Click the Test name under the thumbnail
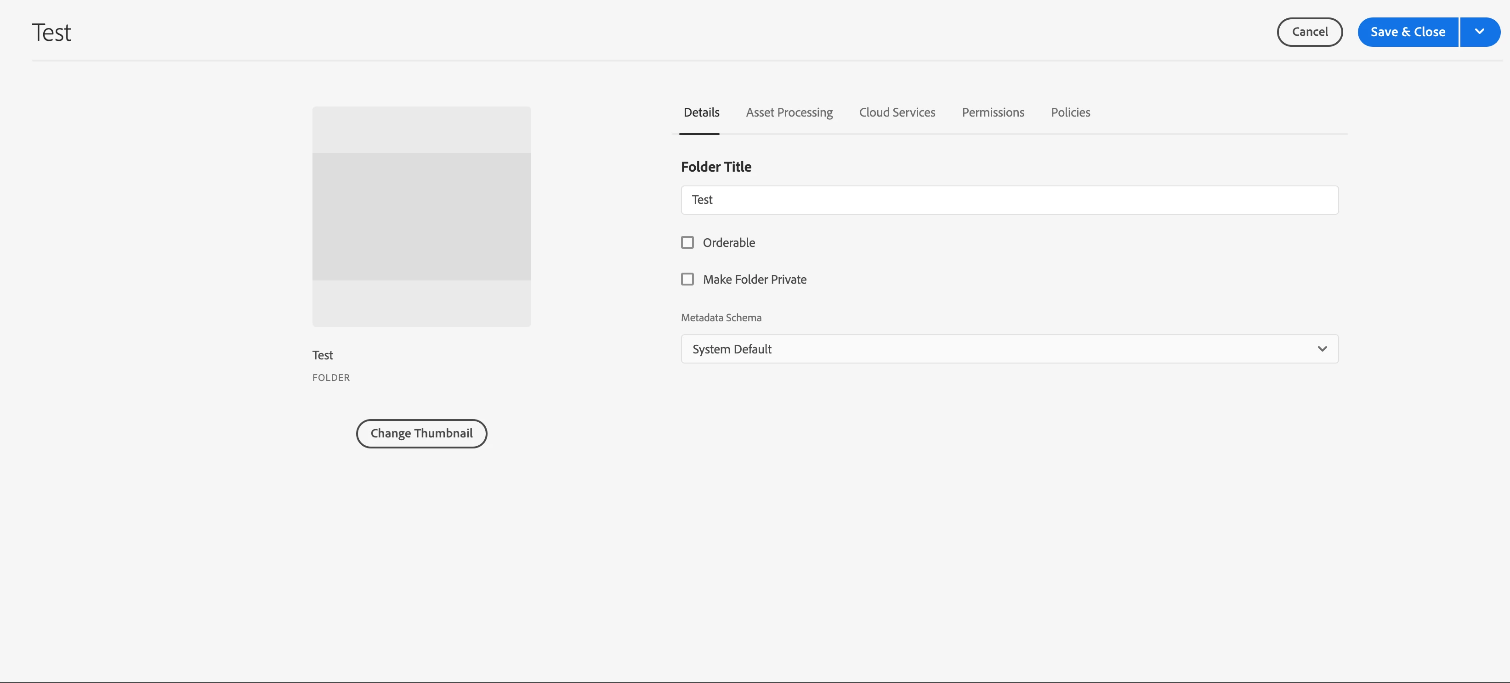This screenshot has width=1510, height=683. (x=323, y=355)
